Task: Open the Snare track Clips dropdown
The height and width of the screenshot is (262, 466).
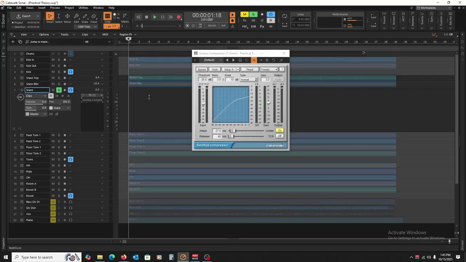Action: point(36,96)
